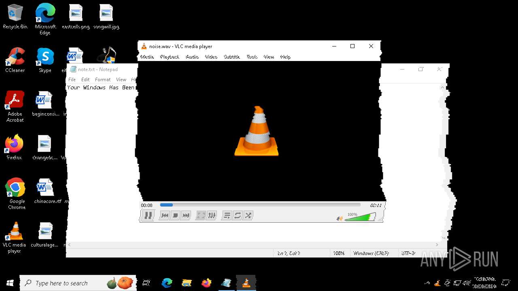Screen dimensions: 518x291
Task: Open File Explorer from the taskbar
Action: tap(187, 283)
